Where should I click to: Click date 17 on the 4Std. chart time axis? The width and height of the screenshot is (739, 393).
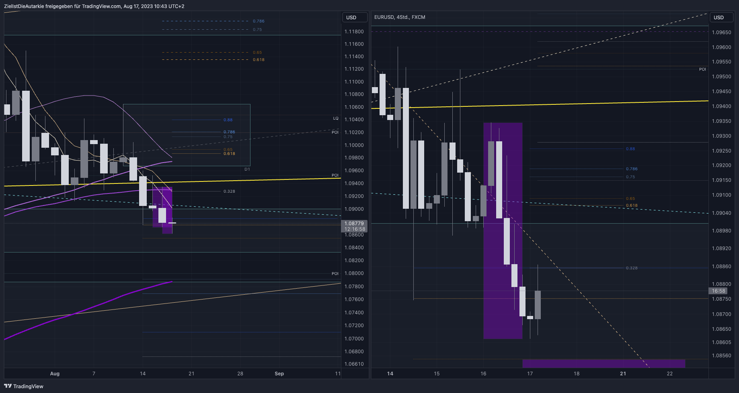[530, 373]
